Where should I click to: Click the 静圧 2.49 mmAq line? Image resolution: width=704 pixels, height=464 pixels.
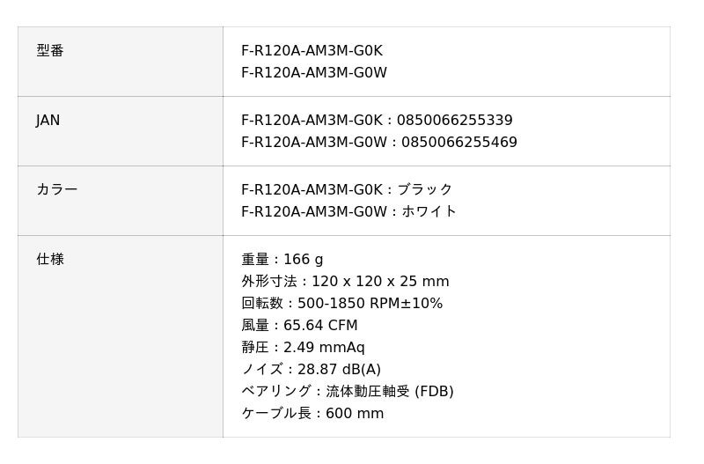(x=303, y=348)
